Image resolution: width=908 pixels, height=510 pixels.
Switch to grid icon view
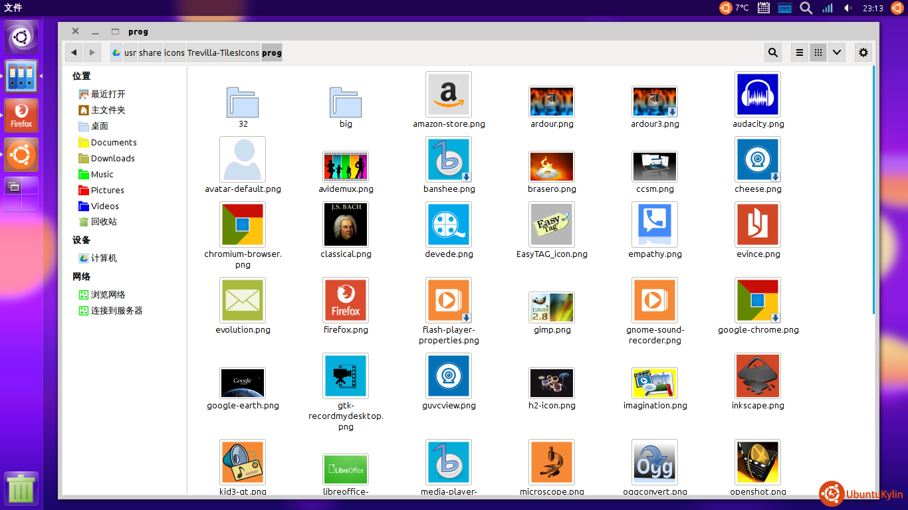818,52
